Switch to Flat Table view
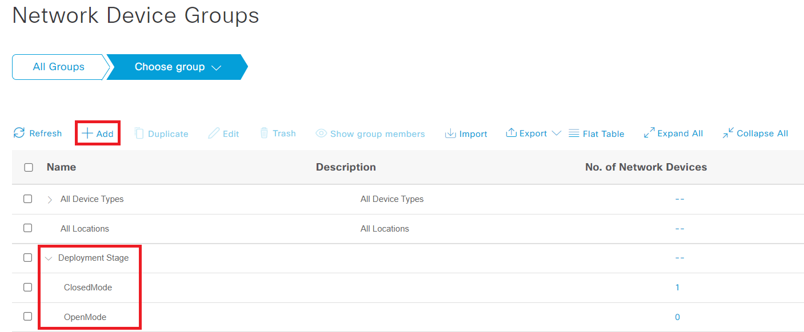 597,133
